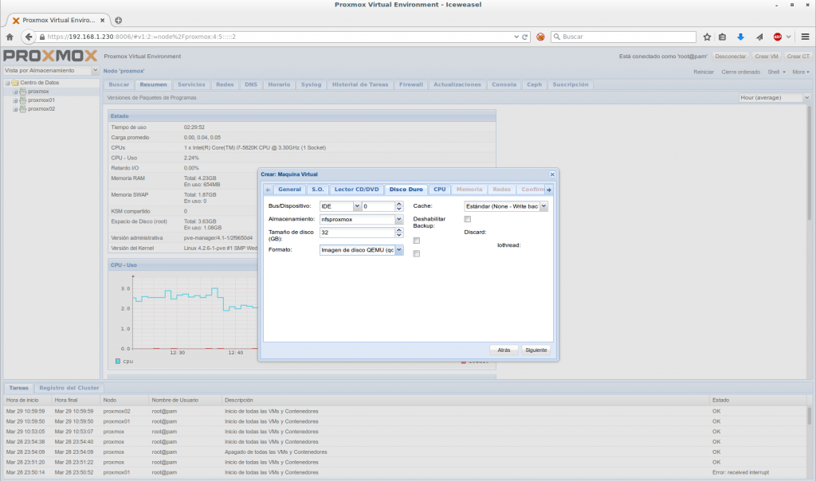The width and height of the screenshot is (816, 481).
Task: Click the proxmox01 node icon in the tree
Action: click(x=23, y=100)
